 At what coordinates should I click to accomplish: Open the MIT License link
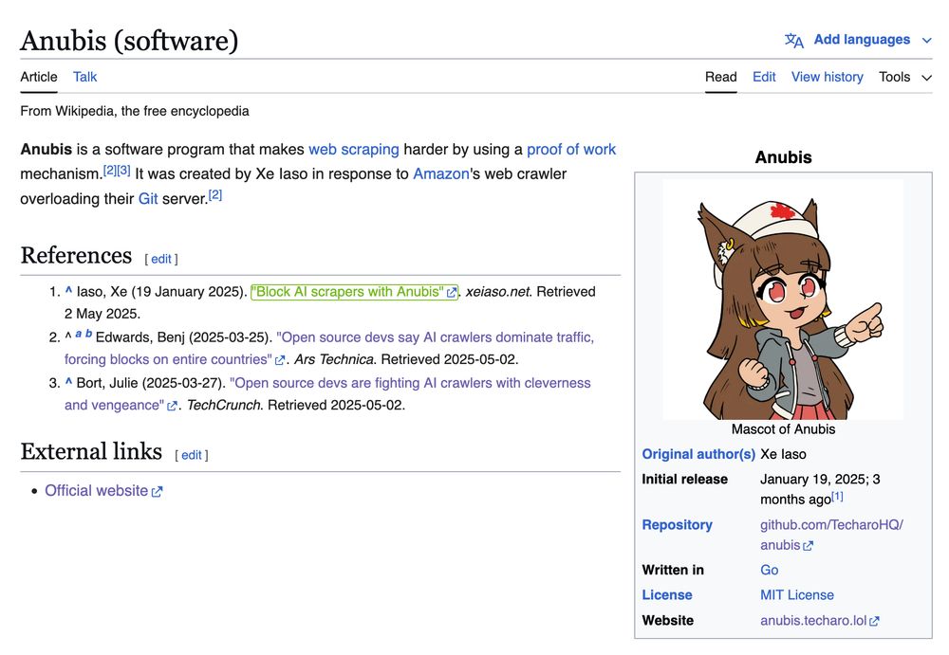tap(797, 595)
